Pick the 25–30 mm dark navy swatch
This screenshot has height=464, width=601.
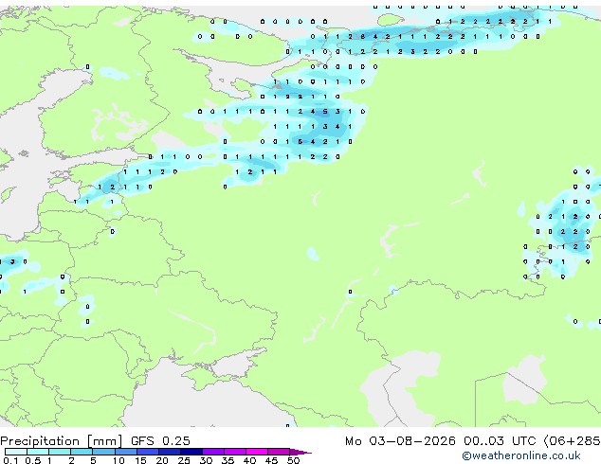pyautogui.click(x=191, y=452)
